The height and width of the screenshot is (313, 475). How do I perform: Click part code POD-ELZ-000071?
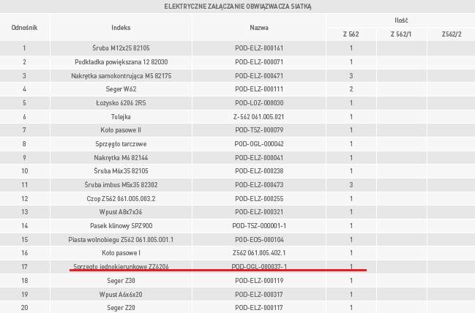(x=259, y=61)
